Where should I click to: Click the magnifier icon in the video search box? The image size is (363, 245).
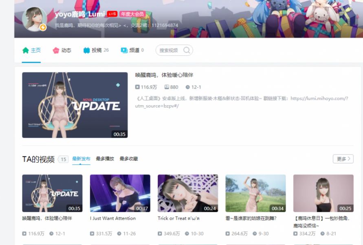[x=186, y=50]
